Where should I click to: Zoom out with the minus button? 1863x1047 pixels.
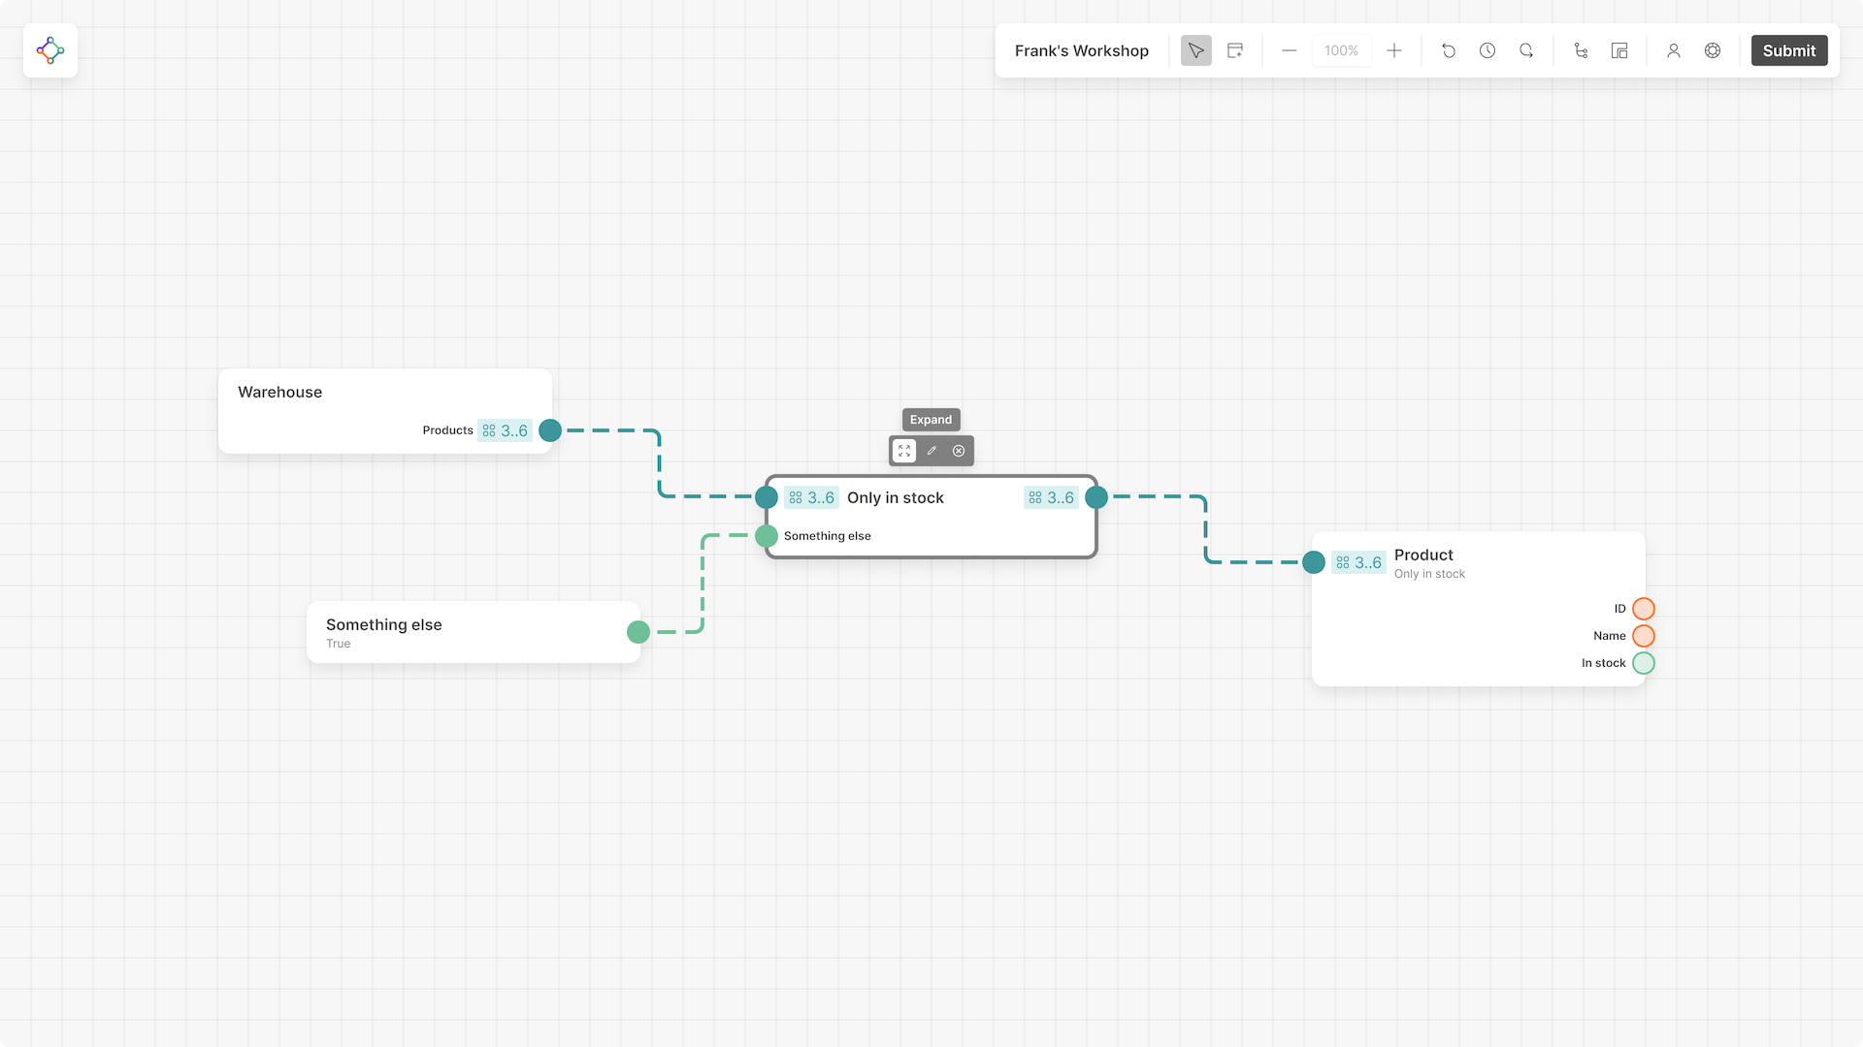tap(1290, 50)
